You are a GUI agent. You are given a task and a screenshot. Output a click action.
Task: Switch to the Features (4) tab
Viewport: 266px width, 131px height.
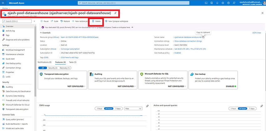61,62
